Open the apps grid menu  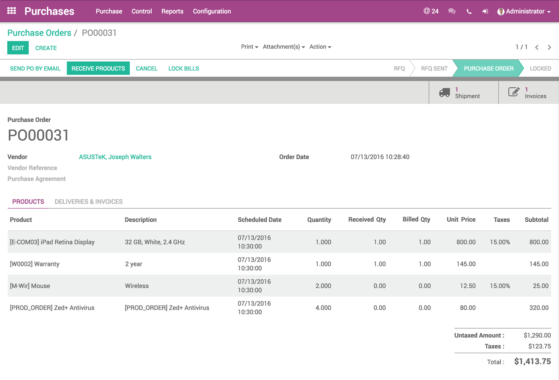coord(11,11)
